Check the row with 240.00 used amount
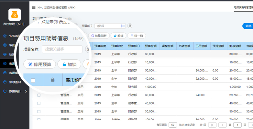This screenshot has height=129, width=253. pos(39,95)
